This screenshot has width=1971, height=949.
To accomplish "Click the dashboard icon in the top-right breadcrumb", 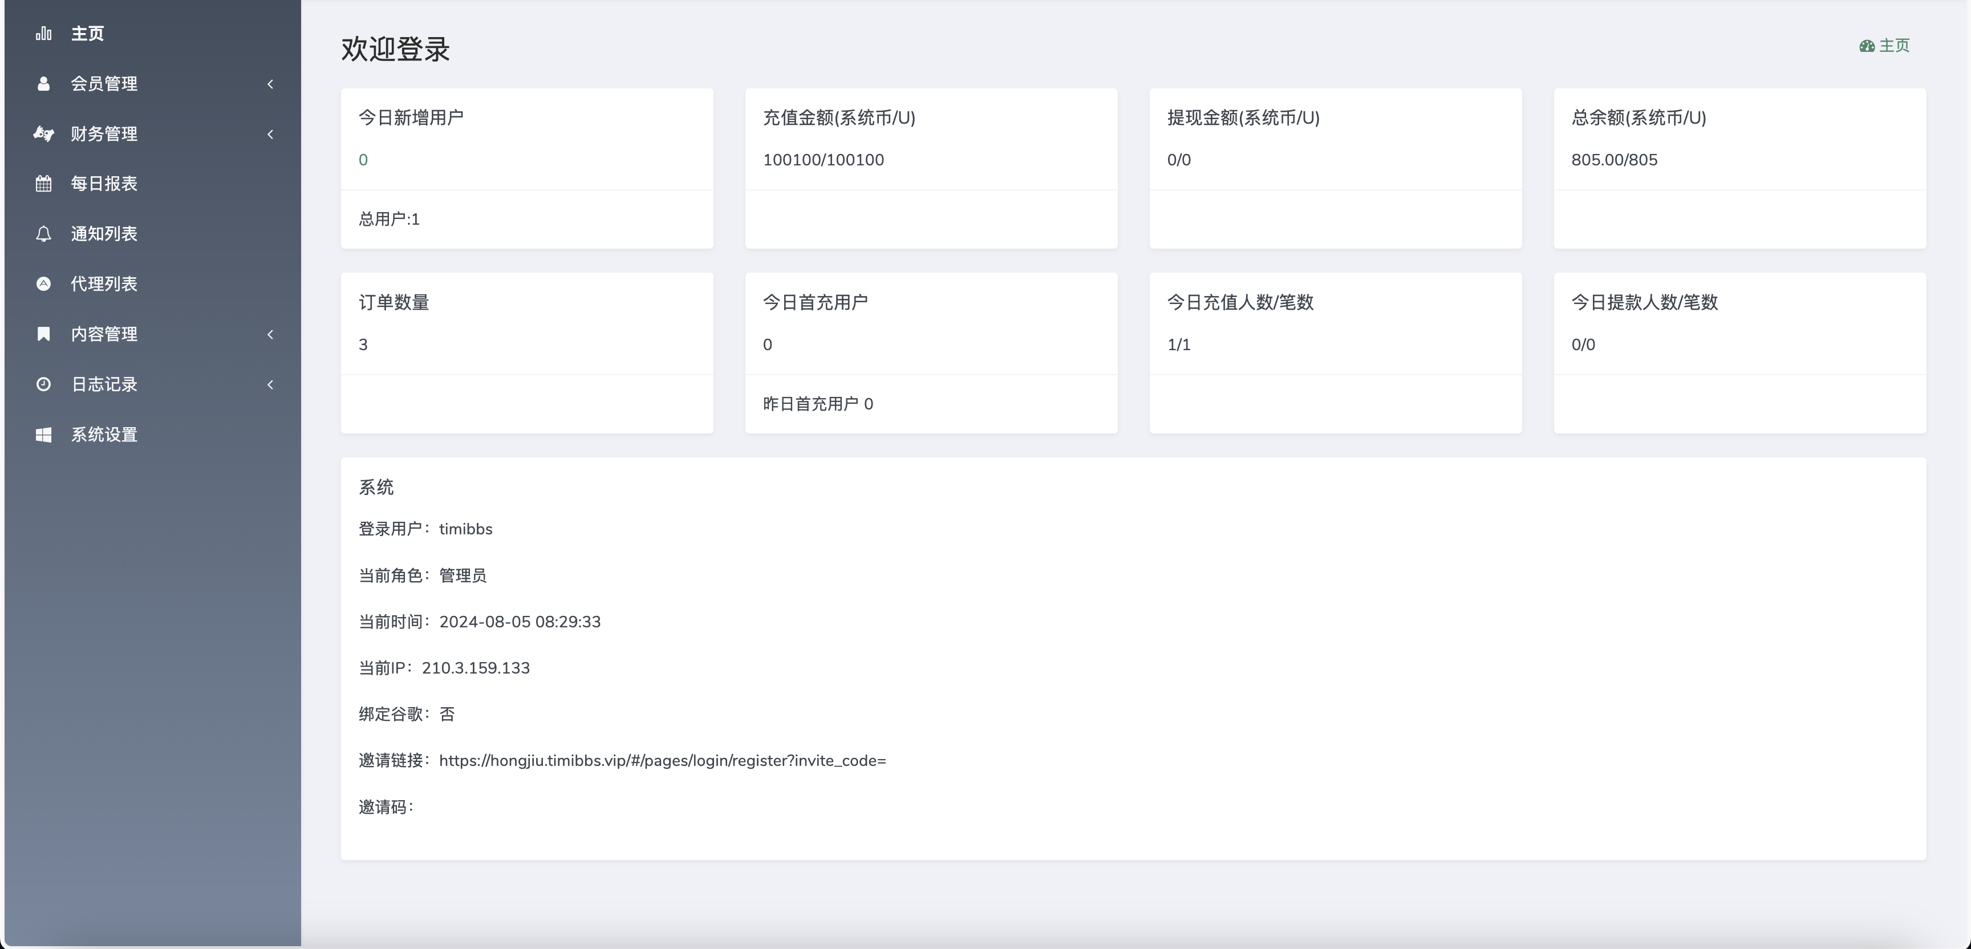I will click(x=1867, y=46).
